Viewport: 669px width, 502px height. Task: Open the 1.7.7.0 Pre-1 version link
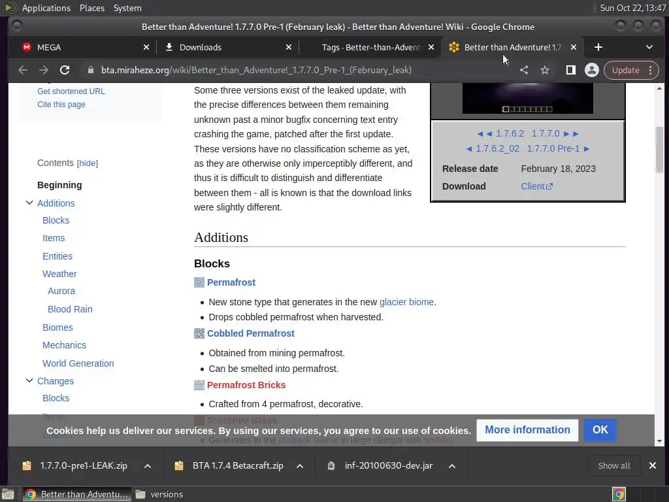pos(553,148)
